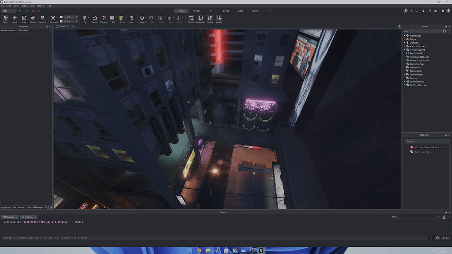Open the Part type dropdown arrow

coord(88,18)
